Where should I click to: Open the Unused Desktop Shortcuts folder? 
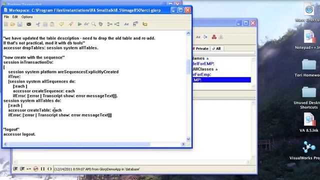309,97
